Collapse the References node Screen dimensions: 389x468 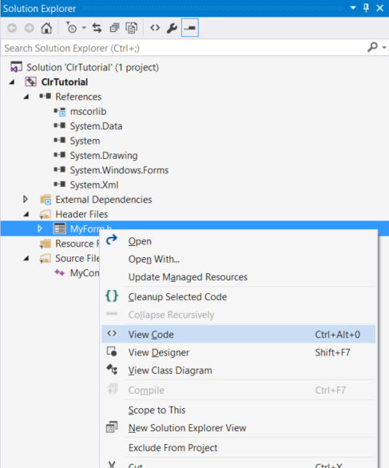(x=26, y=97)
